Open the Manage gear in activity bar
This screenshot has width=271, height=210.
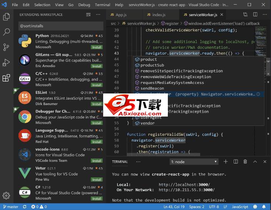pos(6,195)
